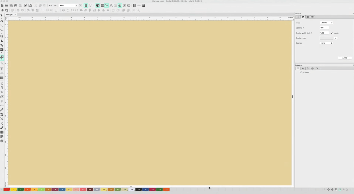Toggle the grid display button
Image resolution: width=354 pixels, height=194 pixels.
(x=102, y=6)
